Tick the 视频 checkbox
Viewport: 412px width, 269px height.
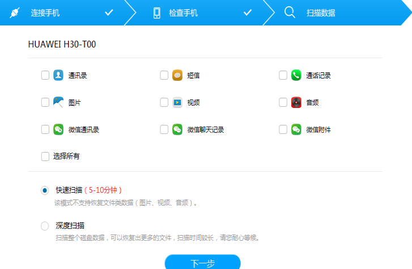[164, 102]
